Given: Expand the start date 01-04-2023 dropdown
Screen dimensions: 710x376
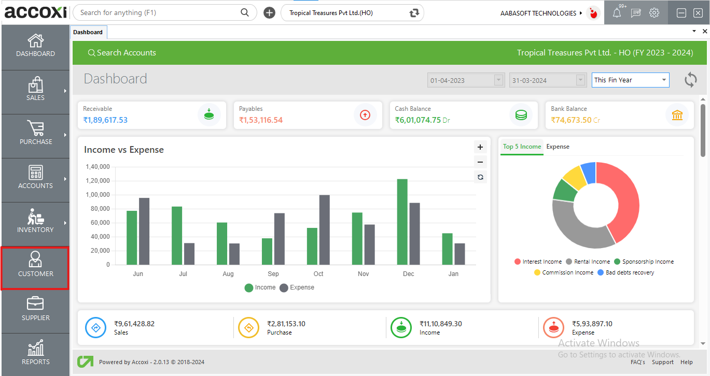Looking at the screenshot, I should point(499,80).
